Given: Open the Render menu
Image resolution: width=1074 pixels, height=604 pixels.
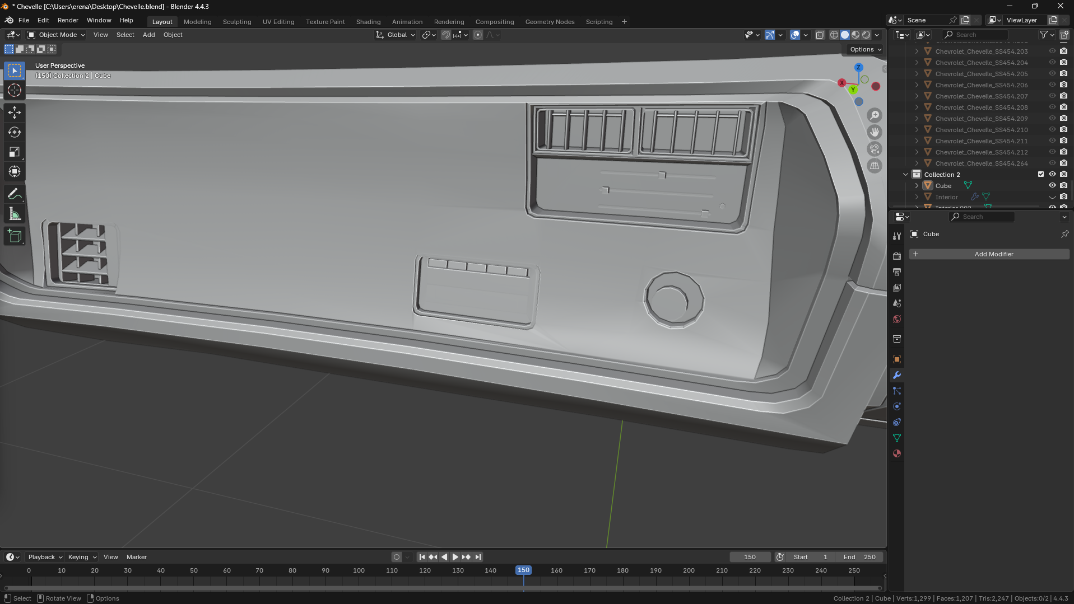Looking at the screenshot, I should [68, 20].
